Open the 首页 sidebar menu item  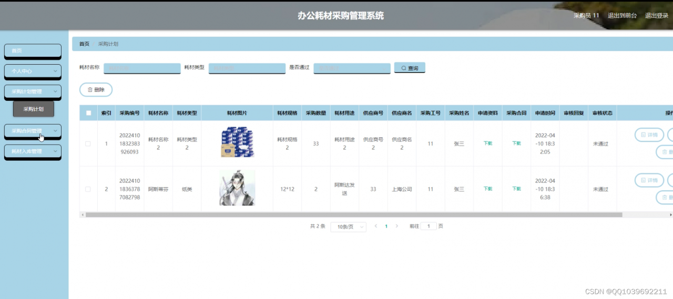tap(33, 50)
